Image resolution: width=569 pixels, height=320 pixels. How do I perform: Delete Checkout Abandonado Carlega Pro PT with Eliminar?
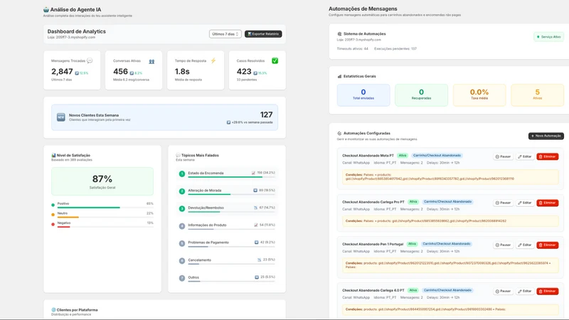coord(547,203)
